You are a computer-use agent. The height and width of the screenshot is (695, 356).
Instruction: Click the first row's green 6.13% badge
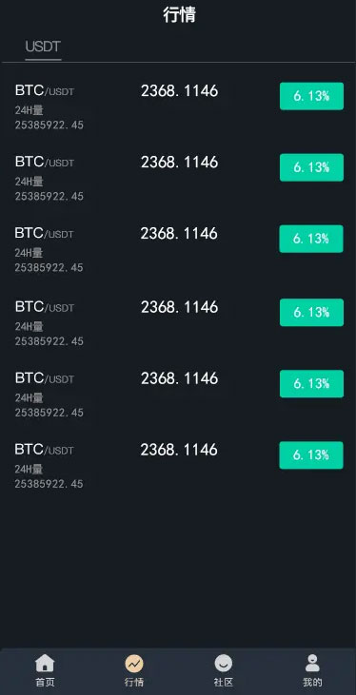[311, 96]
